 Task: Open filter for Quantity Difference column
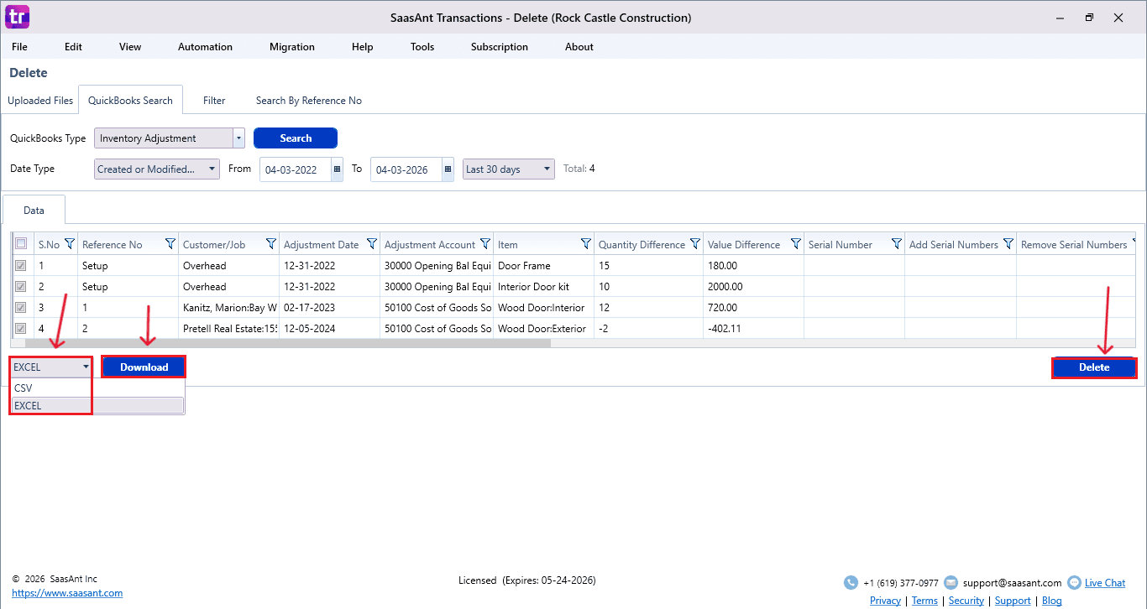pyautogui.click(x=695, y=244)
